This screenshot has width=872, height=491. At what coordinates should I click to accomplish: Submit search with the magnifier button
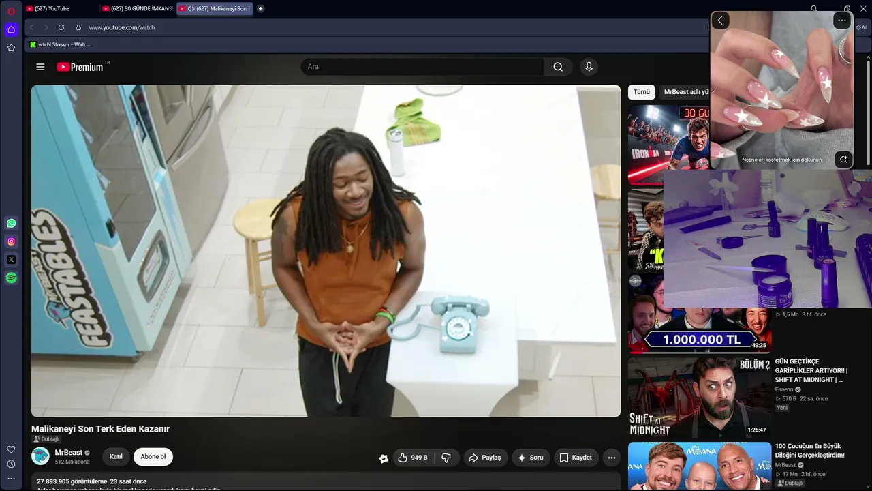tap(558, 67)
